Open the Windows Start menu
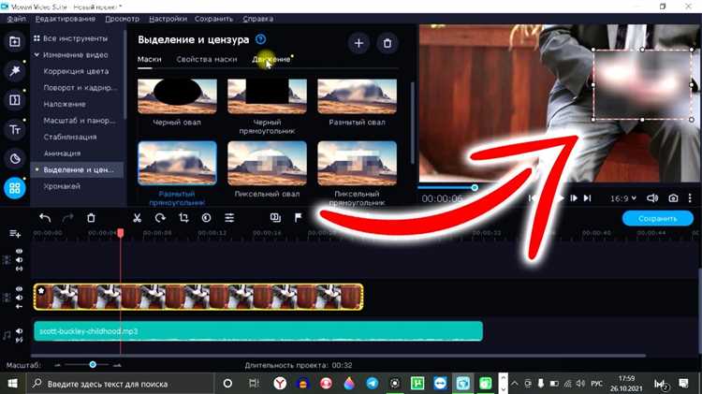The image size is (702, 394). click(x=12, y=384)
